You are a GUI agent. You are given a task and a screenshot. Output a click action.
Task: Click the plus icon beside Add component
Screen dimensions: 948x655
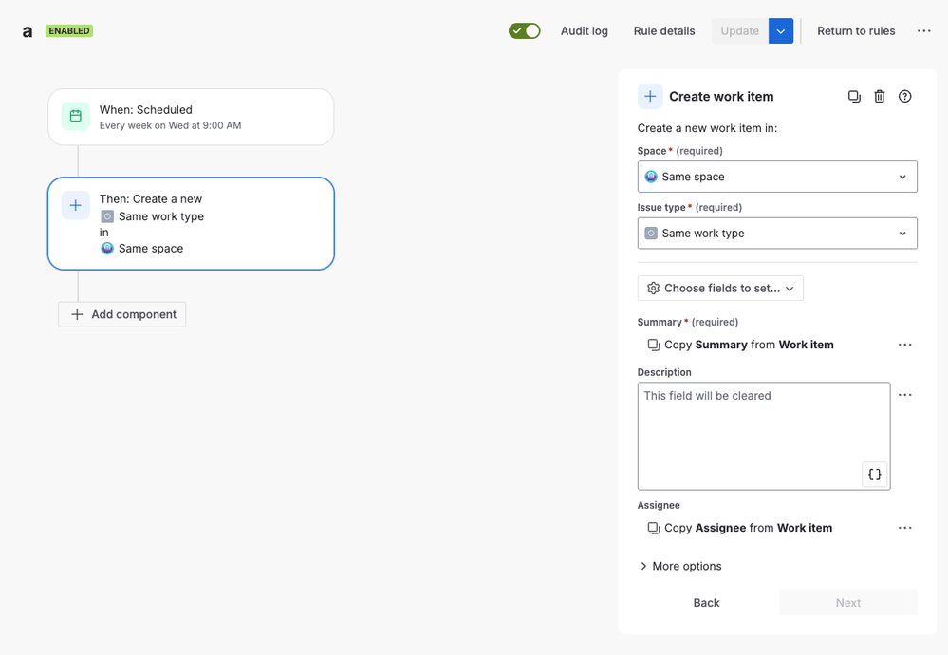click(77, 314)
